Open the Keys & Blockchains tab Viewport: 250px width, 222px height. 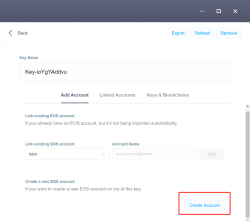click(x=167, y=95)
